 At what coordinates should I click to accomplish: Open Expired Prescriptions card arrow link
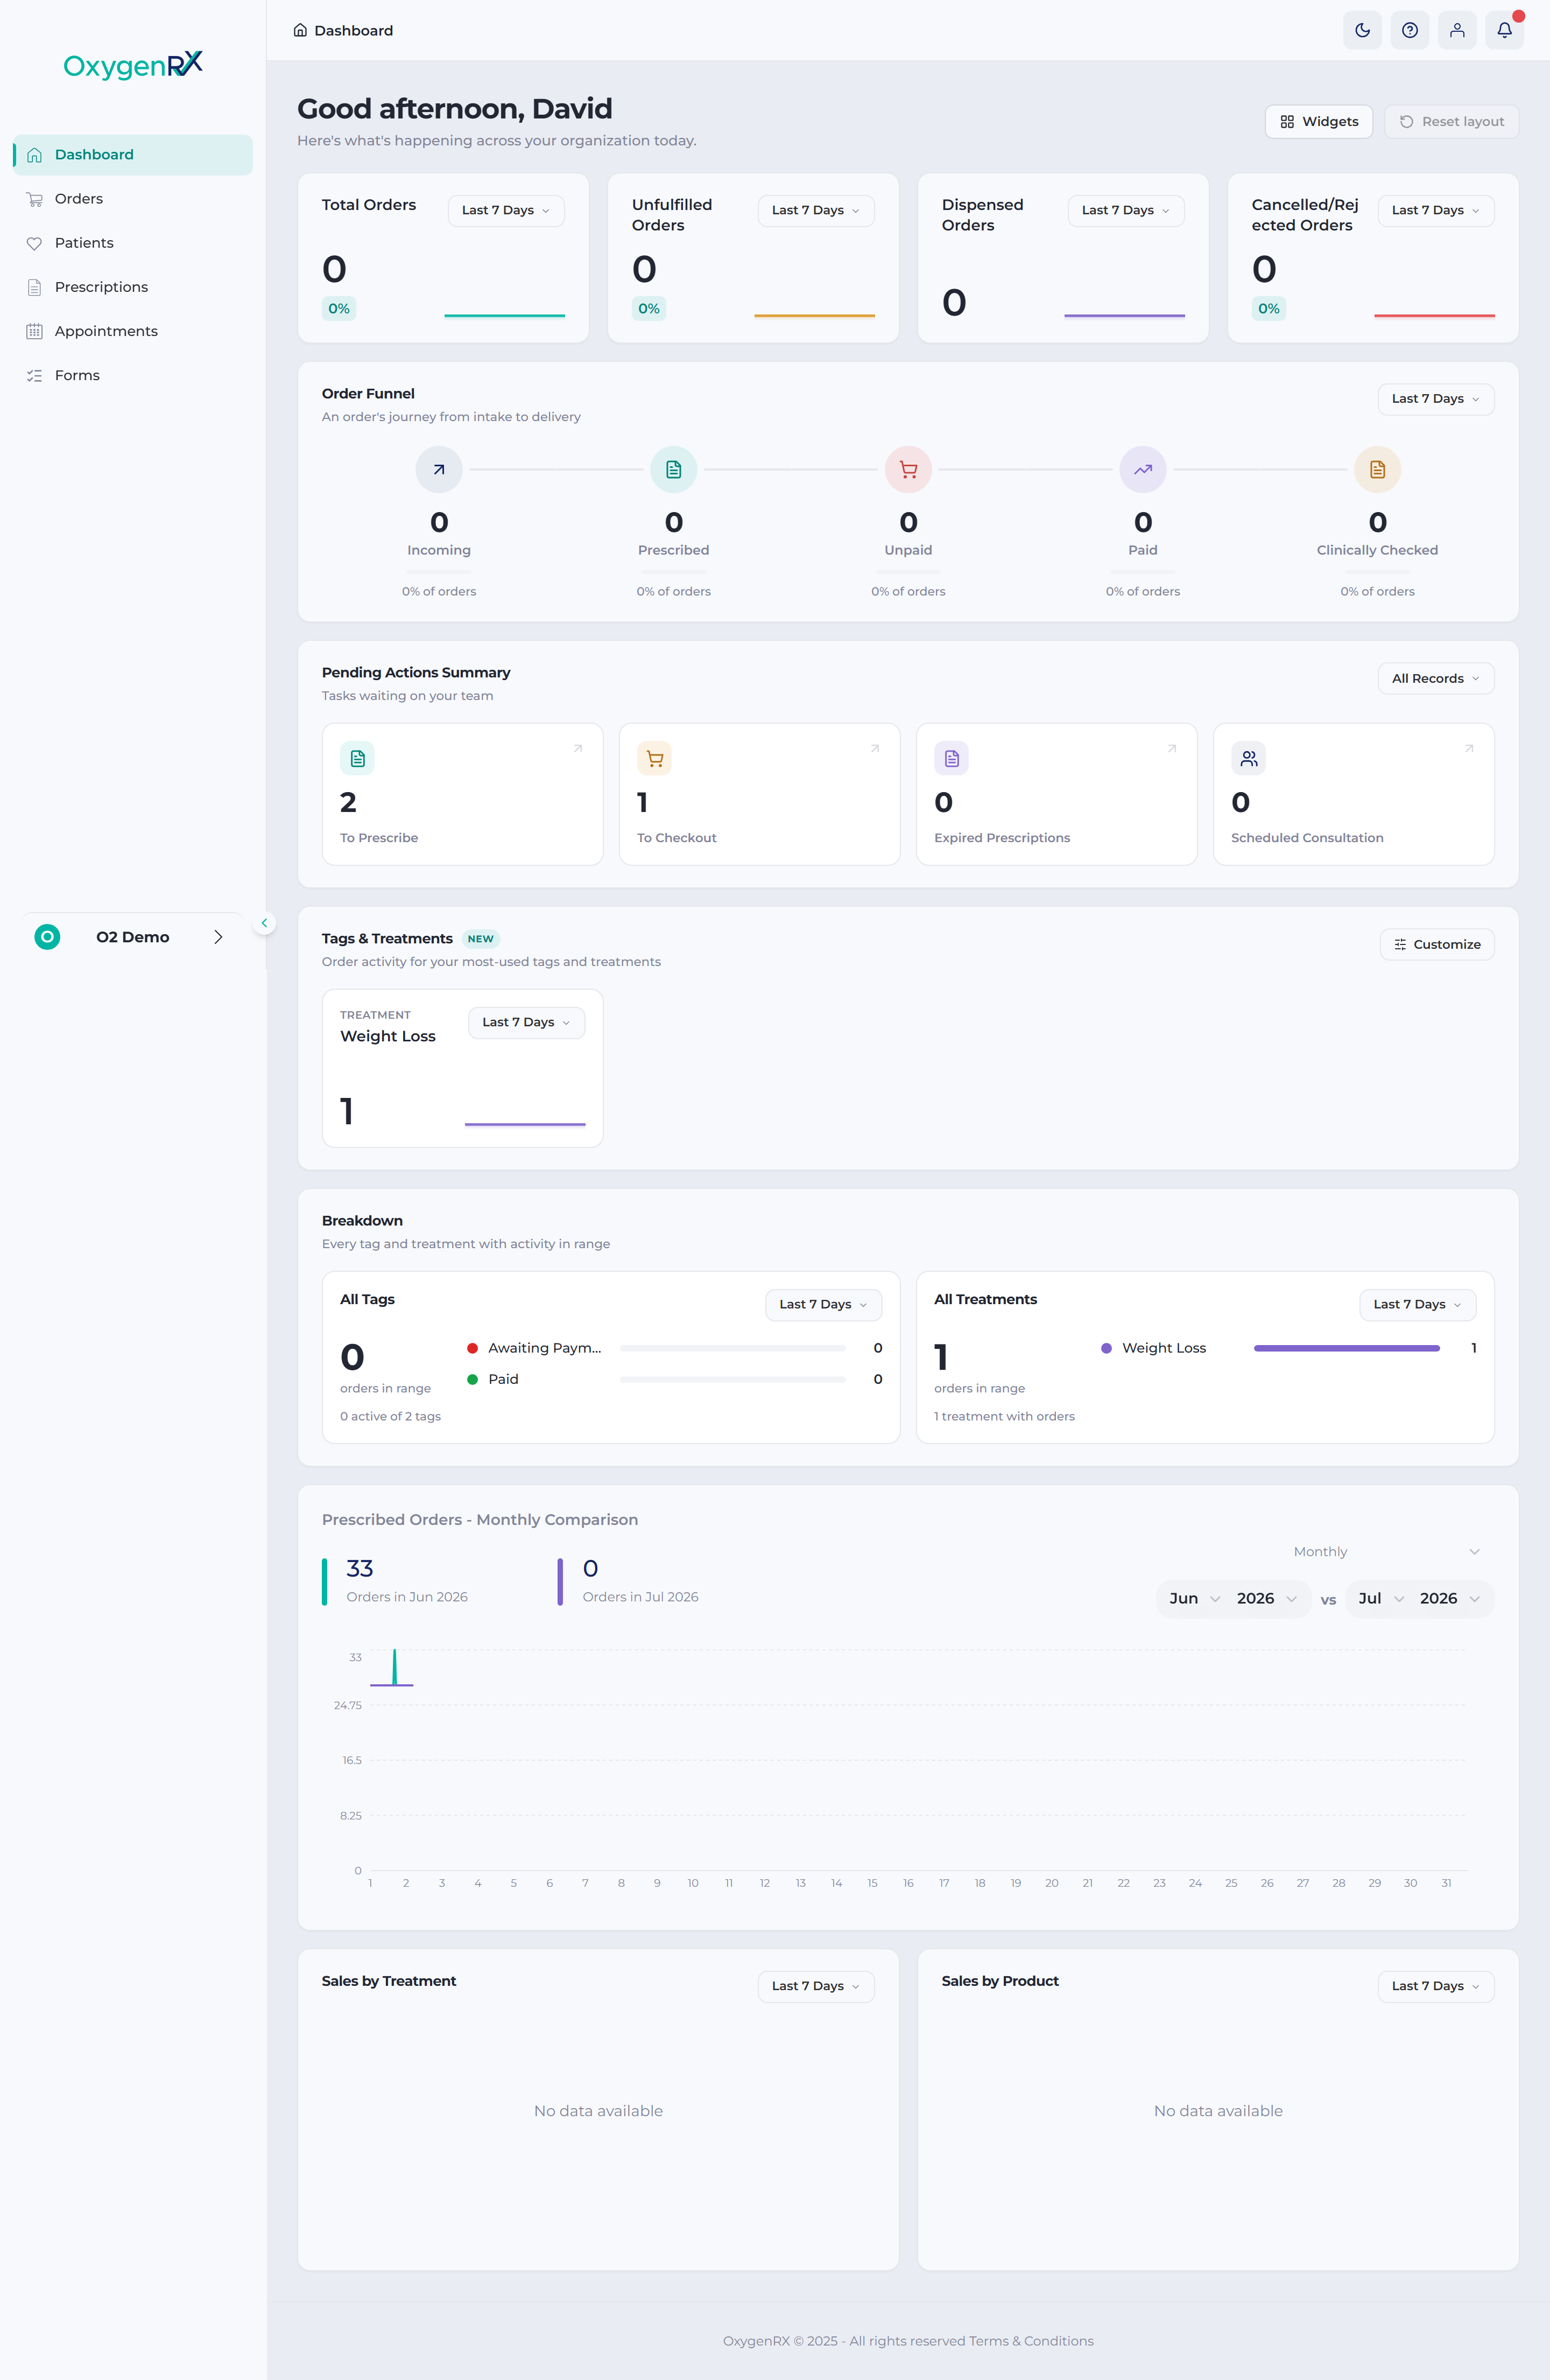click(x=1171, y=748)
